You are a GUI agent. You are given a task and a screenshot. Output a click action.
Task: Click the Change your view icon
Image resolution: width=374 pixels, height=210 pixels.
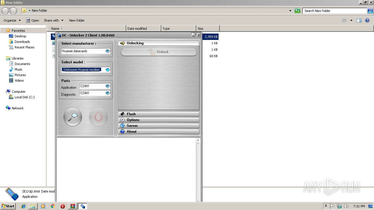click(x=344, y=20)
